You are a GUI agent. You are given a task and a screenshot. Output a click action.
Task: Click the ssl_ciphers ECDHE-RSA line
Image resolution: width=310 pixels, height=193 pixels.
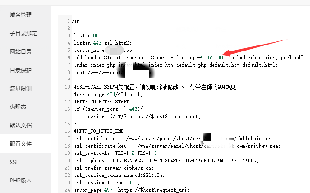(166, 160)
